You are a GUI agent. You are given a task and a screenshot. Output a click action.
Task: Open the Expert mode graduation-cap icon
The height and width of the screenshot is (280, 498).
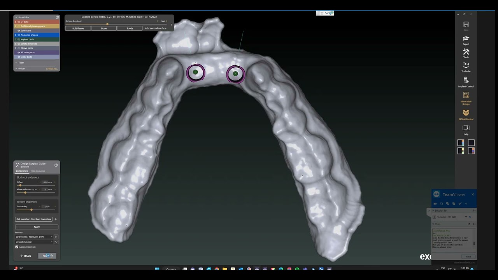(x=466, y=38)
